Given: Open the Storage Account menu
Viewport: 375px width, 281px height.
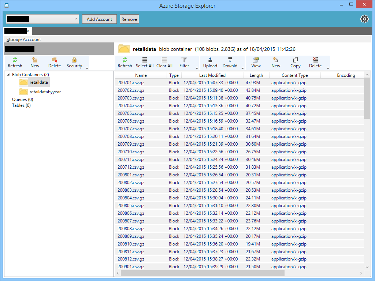Looking at the screenshot, I should 23,40.
